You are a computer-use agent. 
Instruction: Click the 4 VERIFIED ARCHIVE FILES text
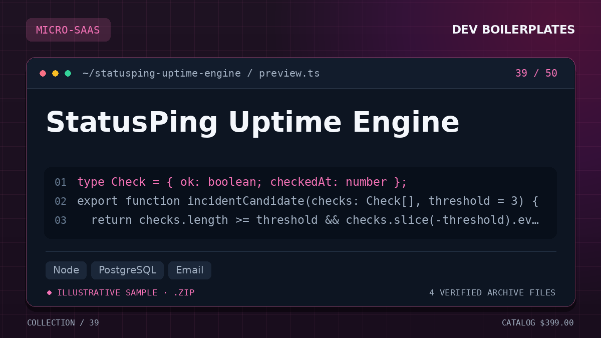[x=492, y=293]
